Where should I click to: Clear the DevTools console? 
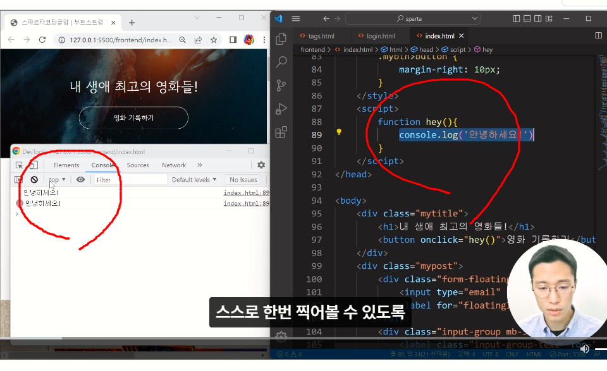click(x=34, y=180)
